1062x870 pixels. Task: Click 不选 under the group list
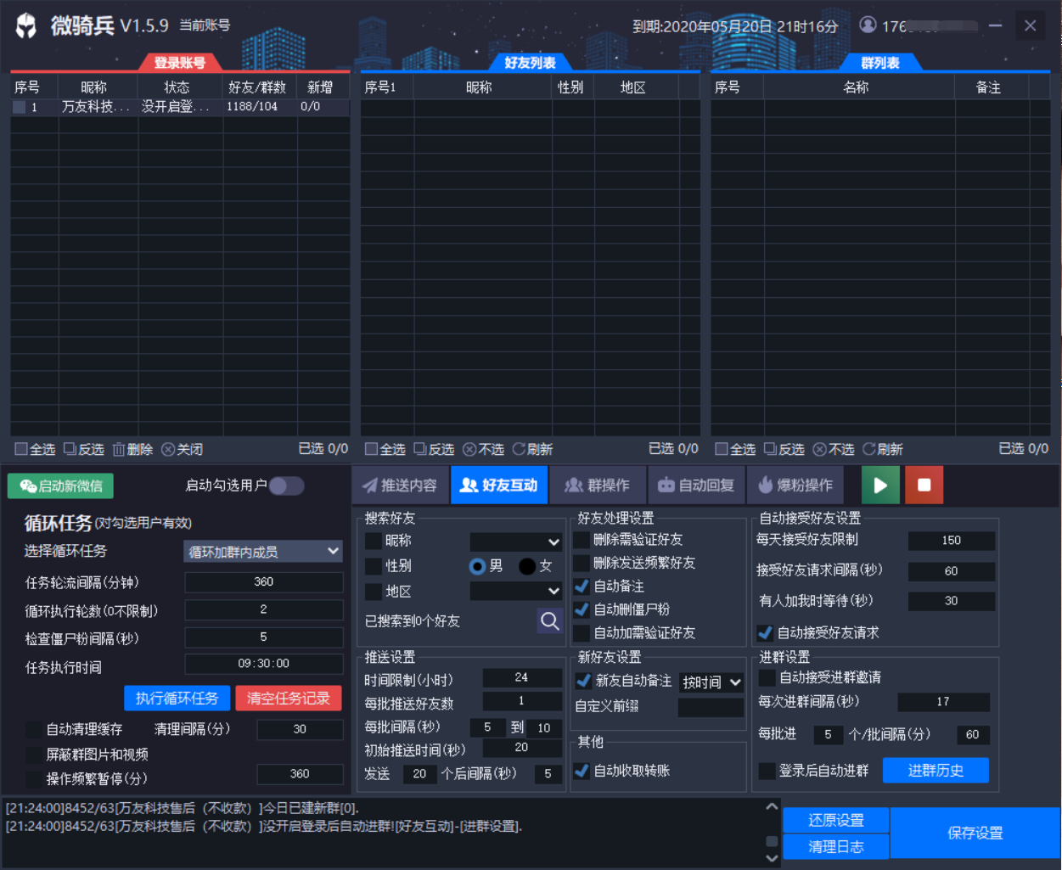[x=834, y=449]
